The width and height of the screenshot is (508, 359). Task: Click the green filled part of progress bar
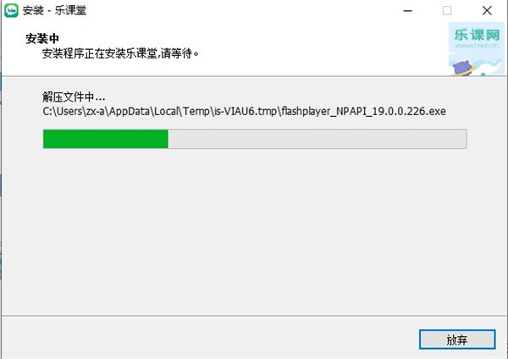point(106,139)
